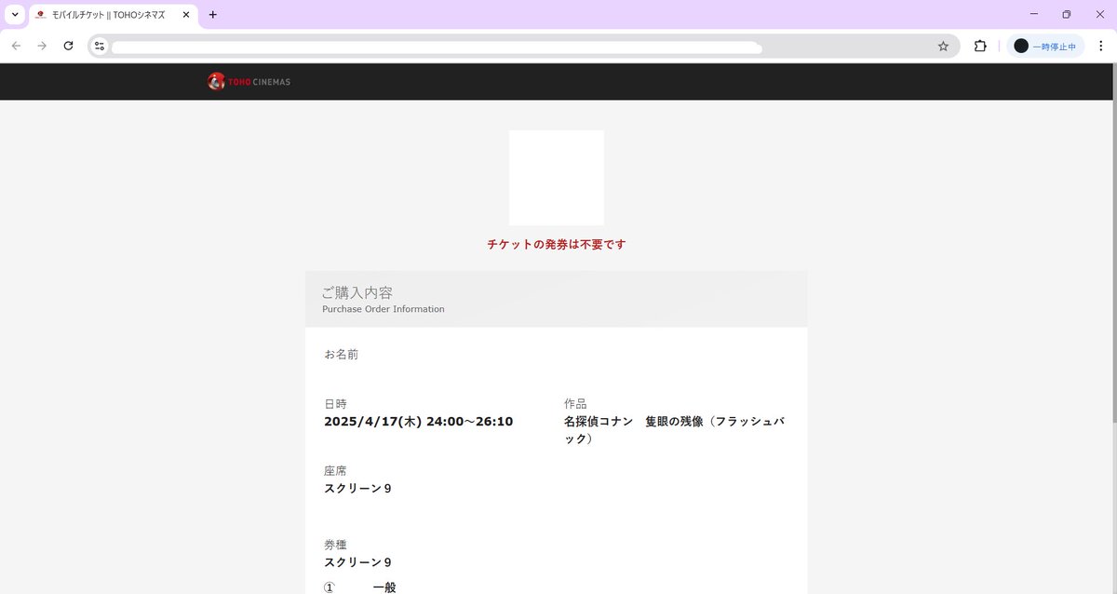The height and width of the screenshot is (594, 1117).
Task: Click the Purchase Order Information subtitle
Action: pos(384,309)
